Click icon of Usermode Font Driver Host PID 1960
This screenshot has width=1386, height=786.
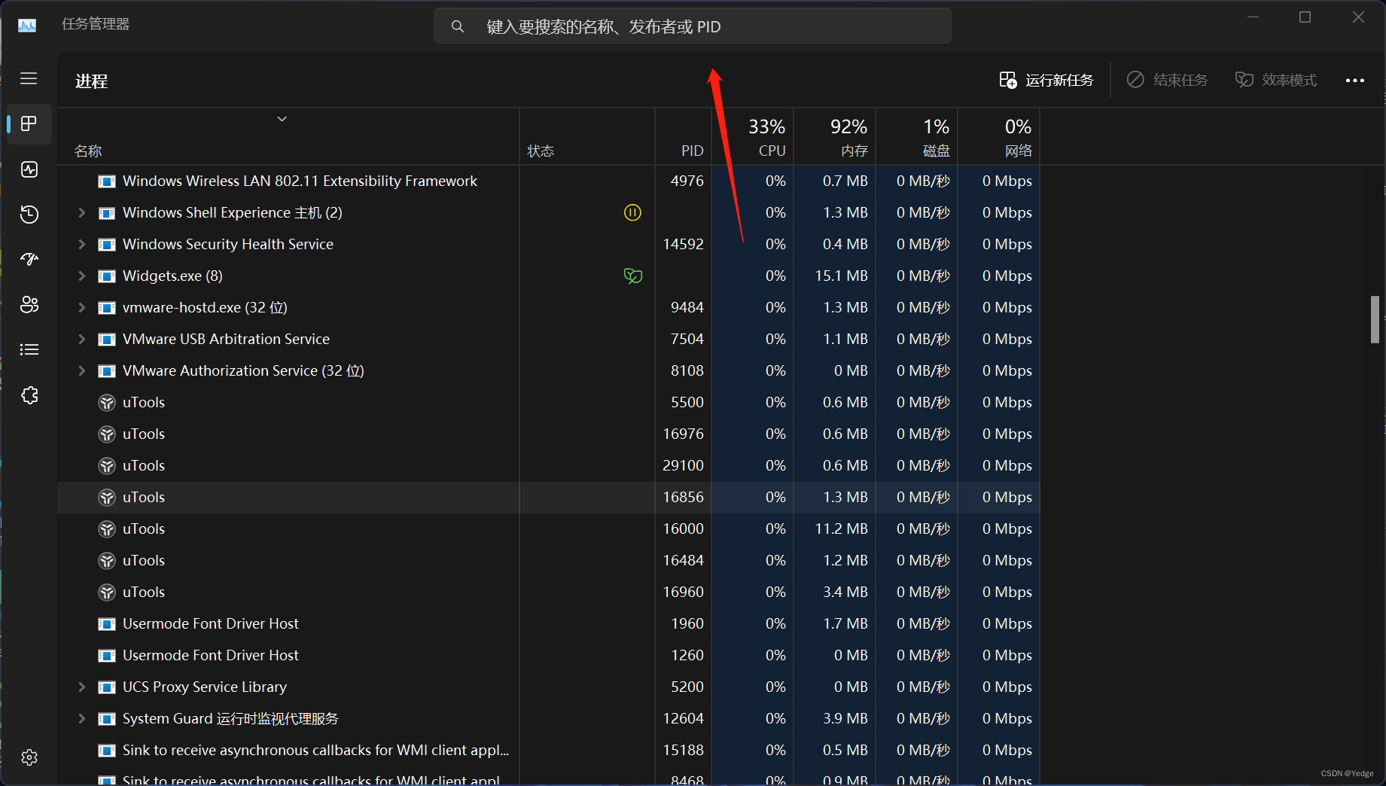point(107,623)
